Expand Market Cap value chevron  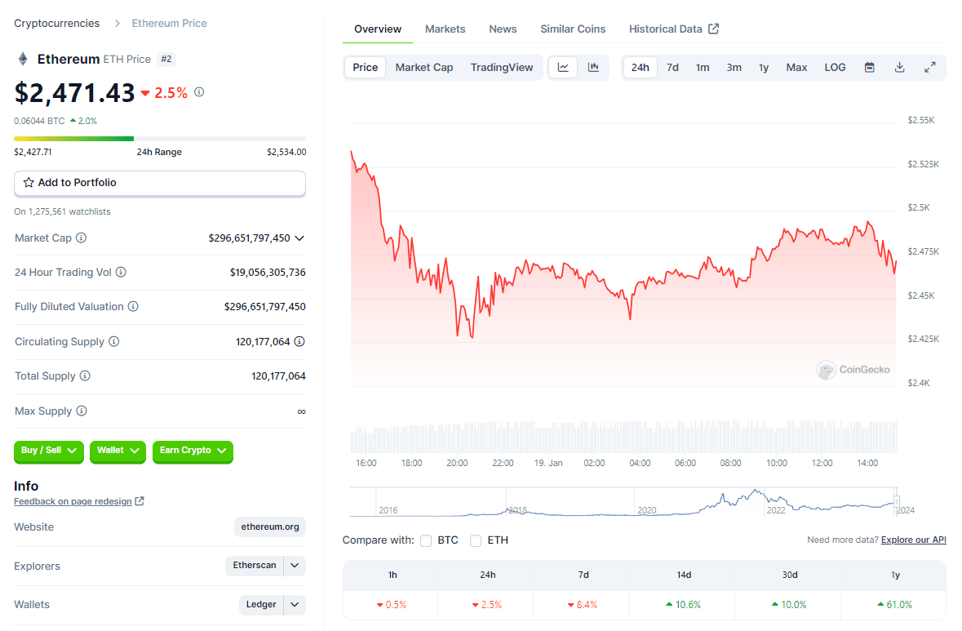point(299,238)
